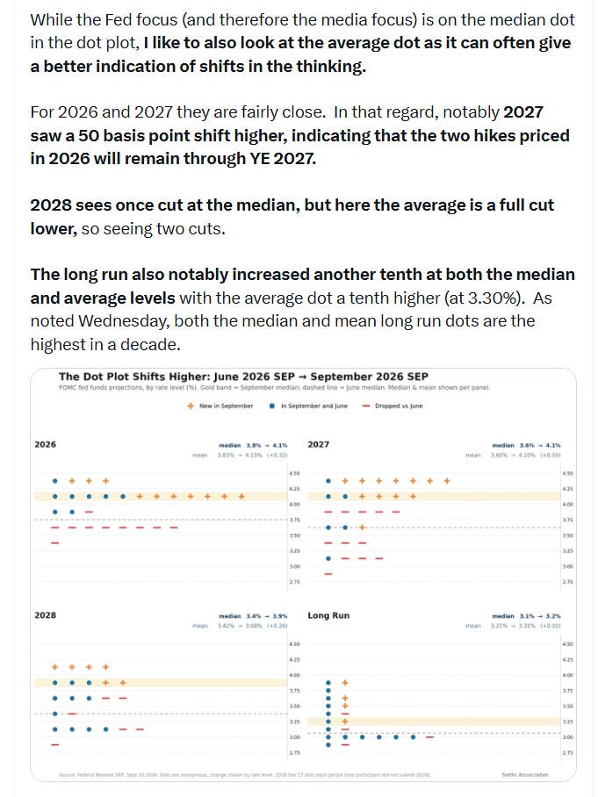
Task: Click the "Dropped vs June" legend label
Action: (x=399, y=406)
